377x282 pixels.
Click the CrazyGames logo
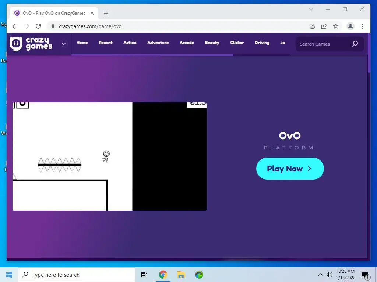tap(31, 44)
